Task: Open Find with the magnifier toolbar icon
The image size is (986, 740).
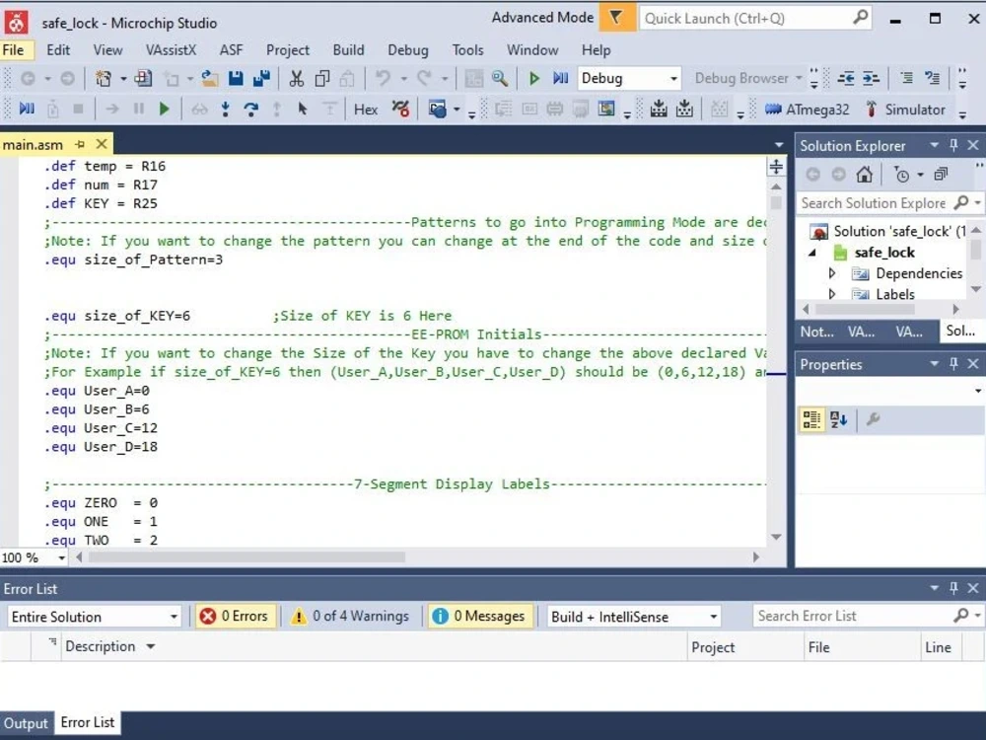Action: click(498, 77)
